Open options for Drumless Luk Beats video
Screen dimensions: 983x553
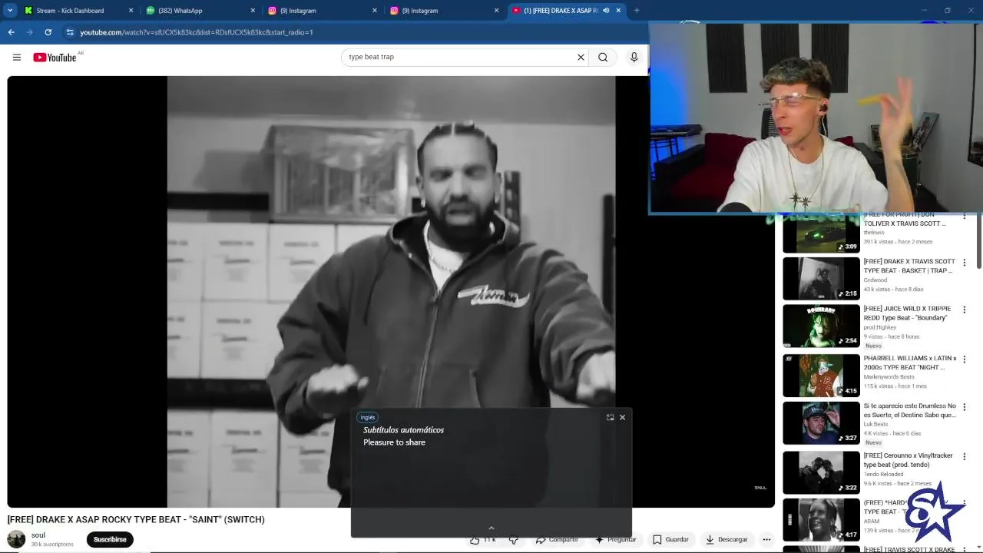coord(965,406)
